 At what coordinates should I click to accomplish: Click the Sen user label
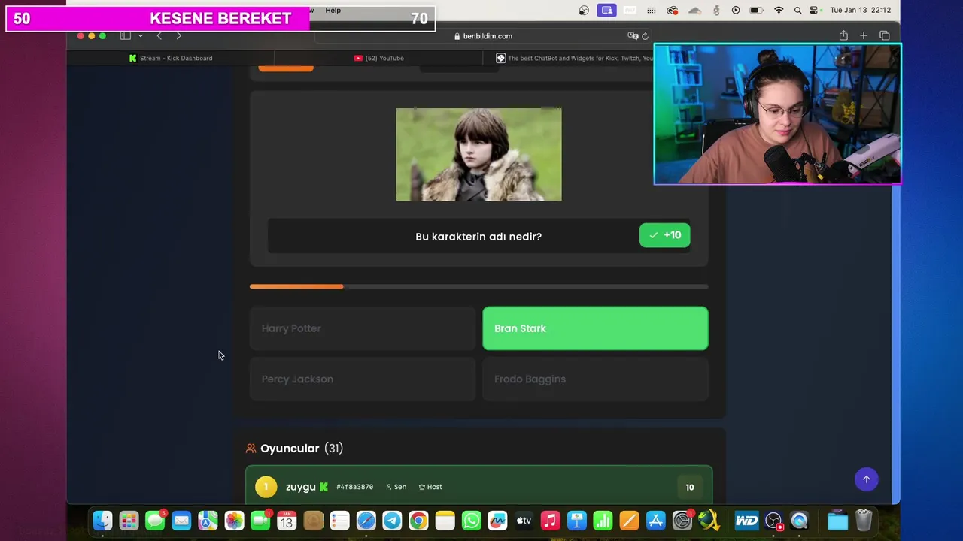tap(396, 487)
